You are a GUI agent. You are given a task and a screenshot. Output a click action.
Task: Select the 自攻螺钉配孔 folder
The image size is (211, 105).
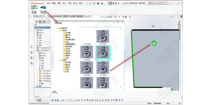69,40
